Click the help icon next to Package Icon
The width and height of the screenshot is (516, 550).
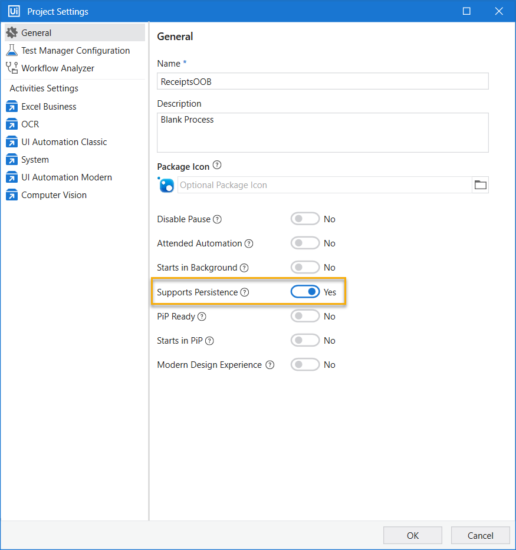(217, 165)
